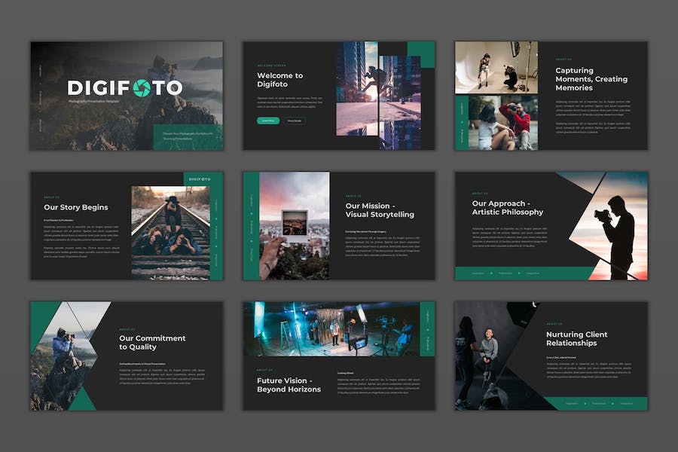The image size is (678, 452).
Task: Select the "Our Story Begins" heading
Action: click(x=75, y=207)
